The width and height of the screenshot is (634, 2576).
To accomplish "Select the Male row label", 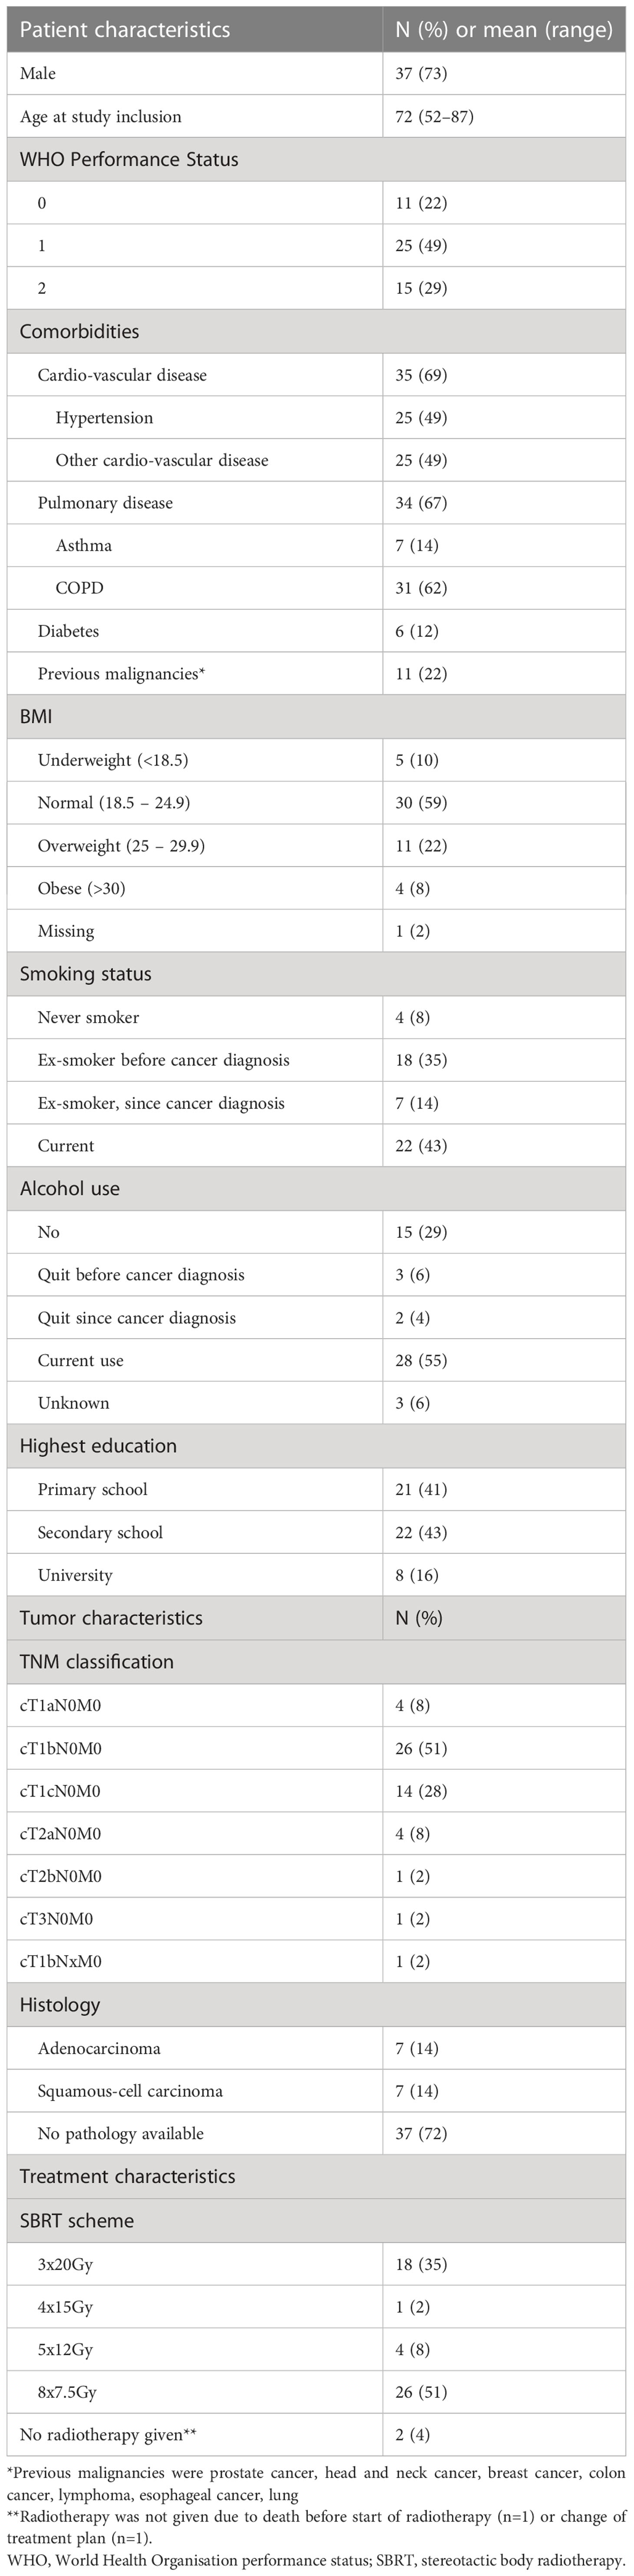I will [38, 74].
